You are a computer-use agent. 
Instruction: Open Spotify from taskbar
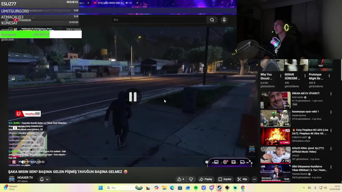196,188
